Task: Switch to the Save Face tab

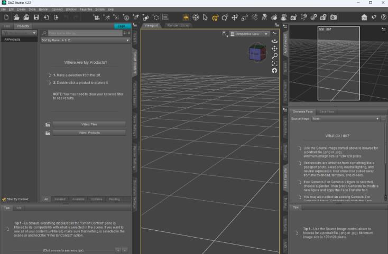Action: [326, 111]
